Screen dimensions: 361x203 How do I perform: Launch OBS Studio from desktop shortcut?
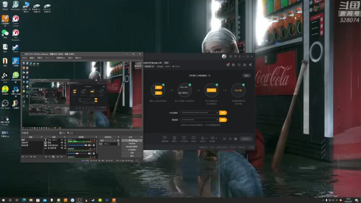point(5,104)
